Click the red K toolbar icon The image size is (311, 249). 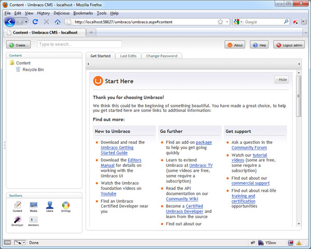295,22
